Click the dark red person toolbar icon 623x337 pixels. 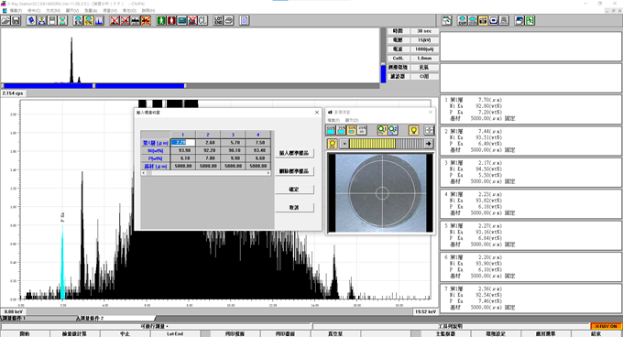pyautogui.click(x=171, y=20)
